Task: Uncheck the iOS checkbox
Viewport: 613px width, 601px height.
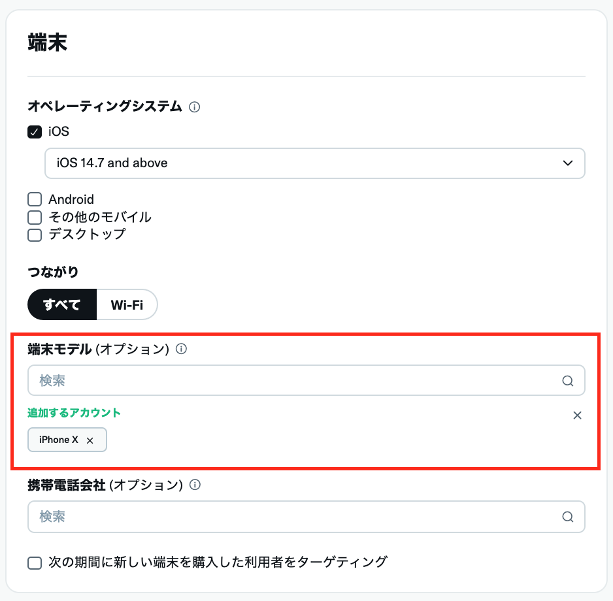Action: 35,132
